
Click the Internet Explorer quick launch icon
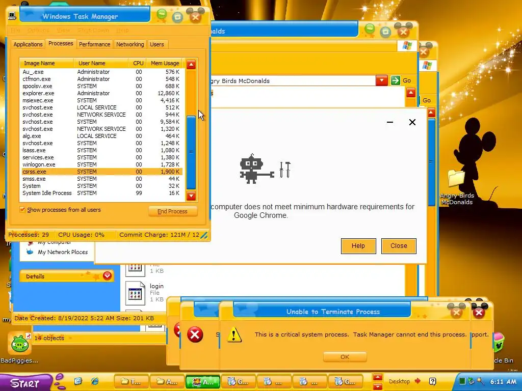tap(95, 381)
